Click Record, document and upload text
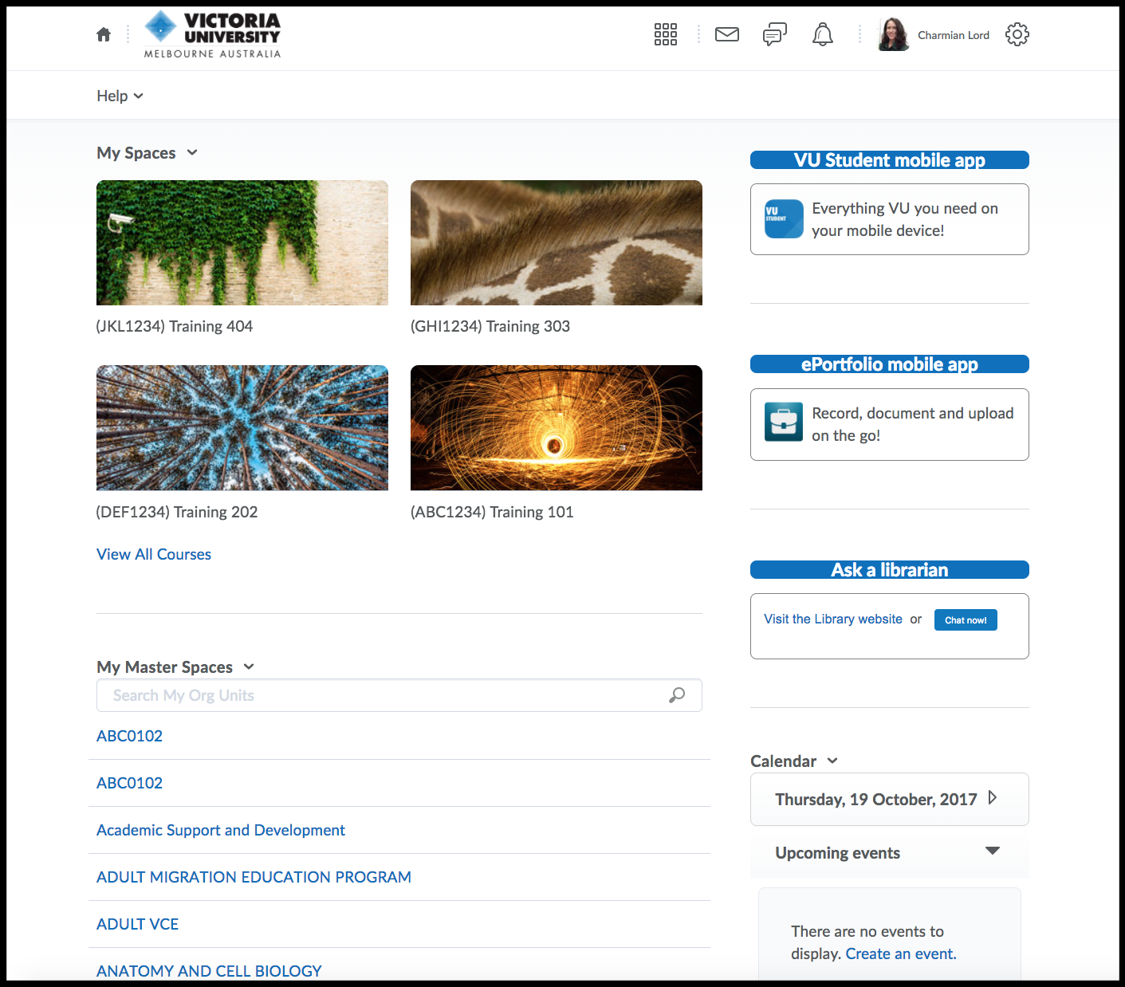 (913, 424)
